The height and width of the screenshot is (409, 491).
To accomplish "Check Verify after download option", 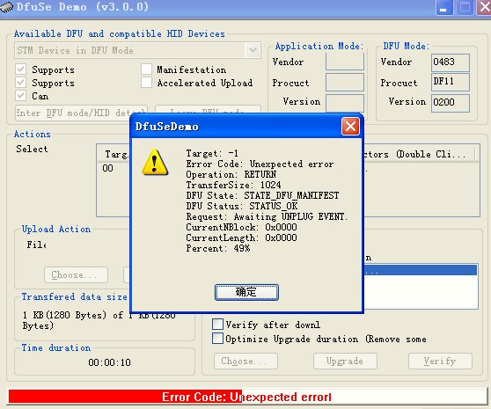I will click(x=217, y=325).
